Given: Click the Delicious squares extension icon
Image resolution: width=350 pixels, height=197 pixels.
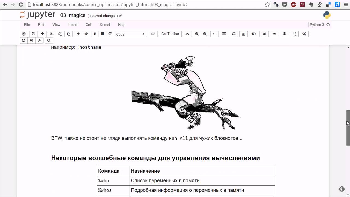Looking at the screenshot, I should pos(328,4).
